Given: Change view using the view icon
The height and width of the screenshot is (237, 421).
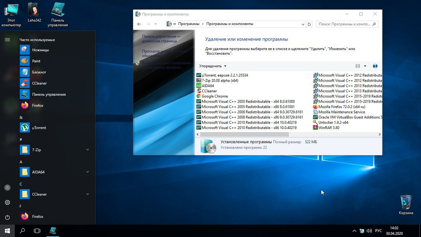Looking at the screenshot, I should 358,66.
